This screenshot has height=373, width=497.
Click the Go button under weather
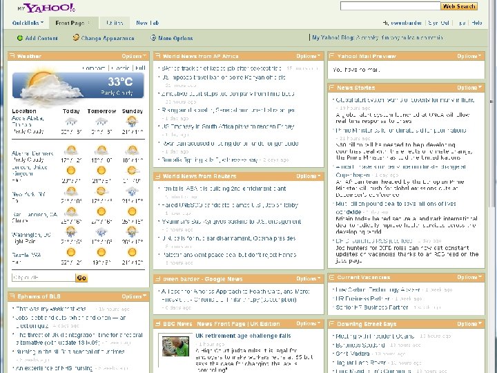(81, 278)
